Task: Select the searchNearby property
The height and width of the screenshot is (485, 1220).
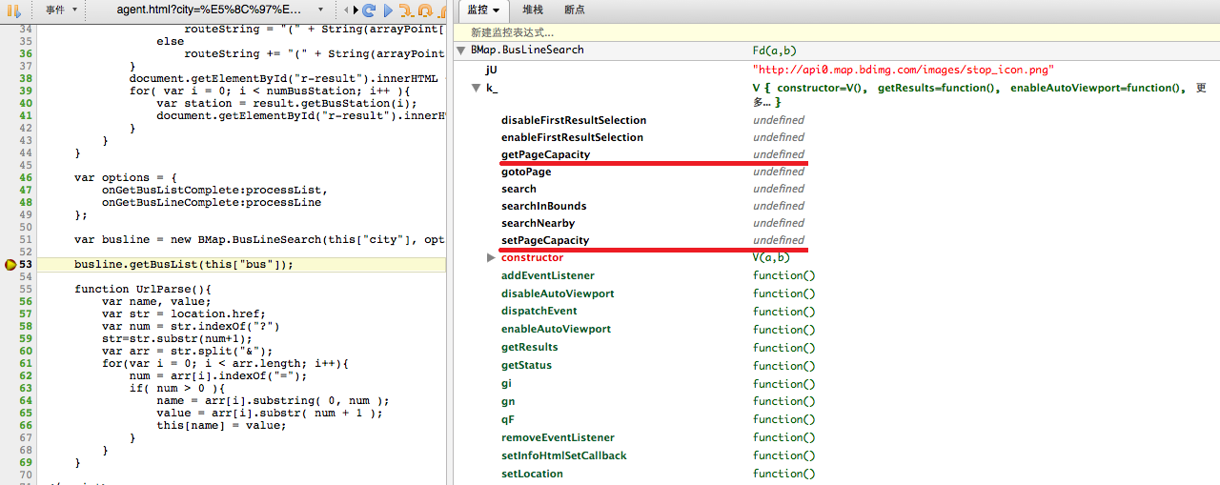Action: click(x=538, y=223)
